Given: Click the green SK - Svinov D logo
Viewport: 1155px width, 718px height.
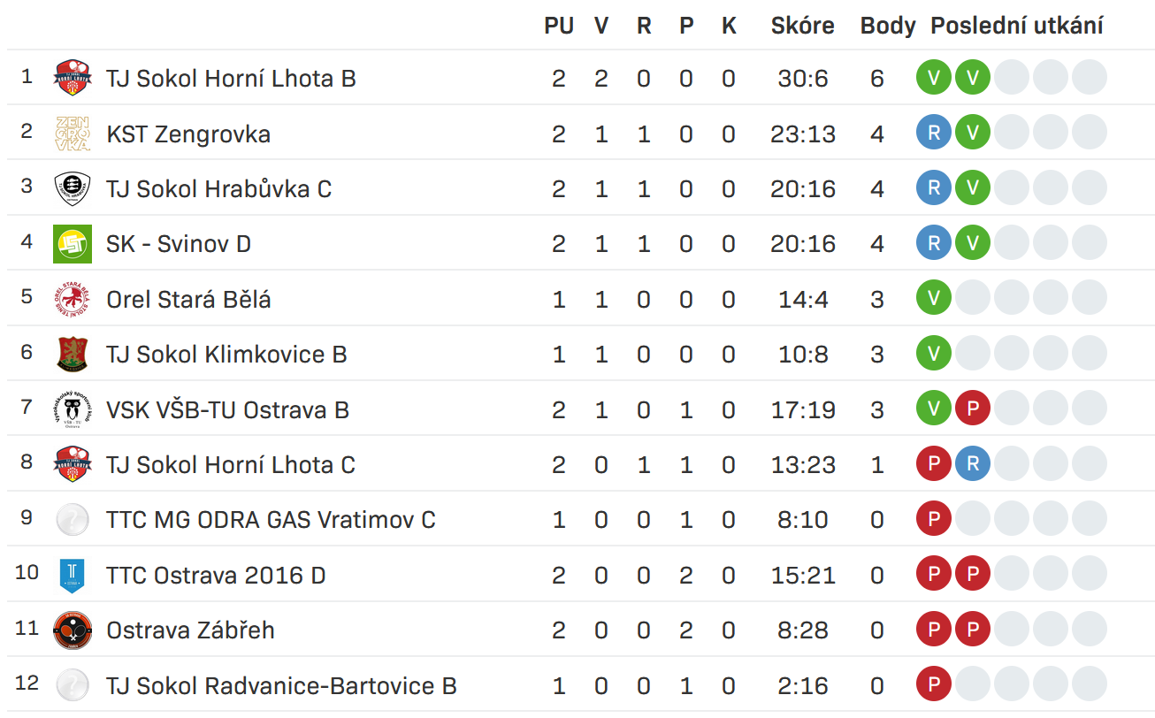Looking at the screenshot, I should click(73, 244).
